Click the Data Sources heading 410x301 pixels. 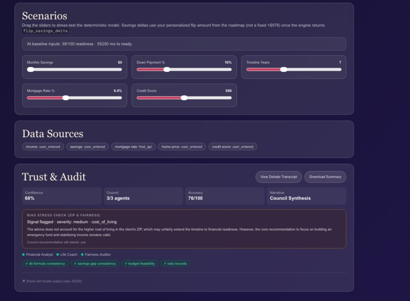coord(53,133)
